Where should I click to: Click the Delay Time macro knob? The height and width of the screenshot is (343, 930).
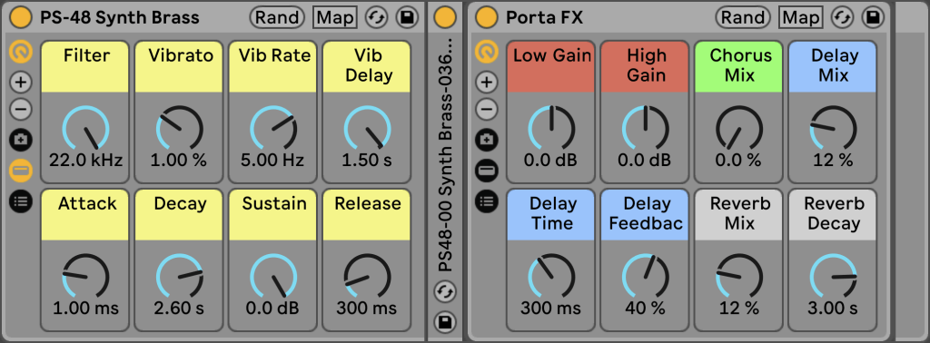551,277
